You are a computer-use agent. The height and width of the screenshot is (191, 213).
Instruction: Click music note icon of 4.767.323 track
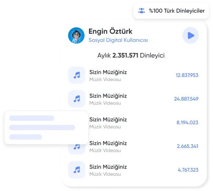click(x=77, y=170)
